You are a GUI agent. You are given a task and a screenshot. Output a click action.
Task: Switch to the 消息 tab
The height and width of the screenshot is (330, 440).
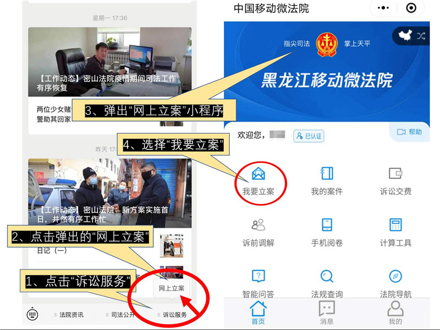coord(327,313)
